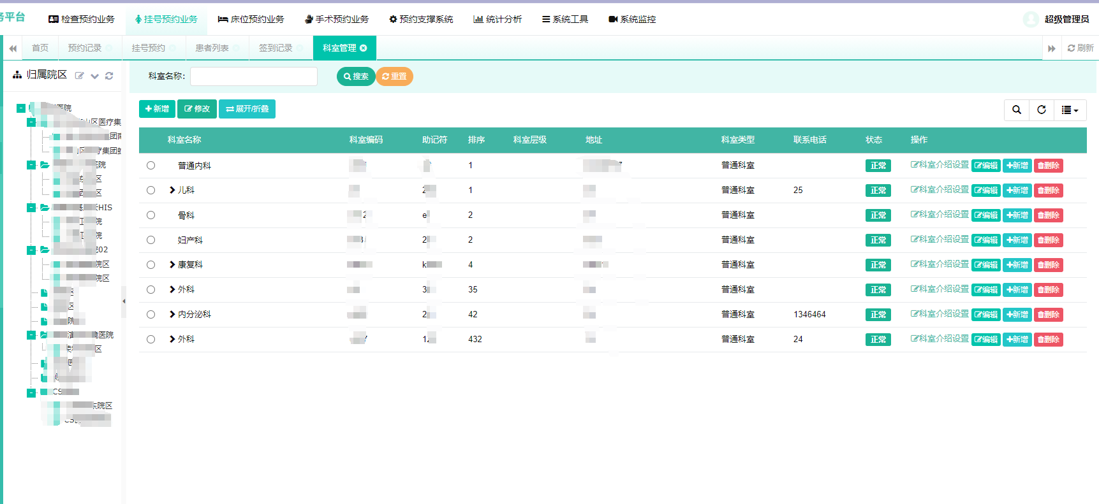The height and width of the screenshot is (504, 1099).
Task: Click 新增 in the 骨科 row
Action: pyautogui.click(x=1017, y=215)
